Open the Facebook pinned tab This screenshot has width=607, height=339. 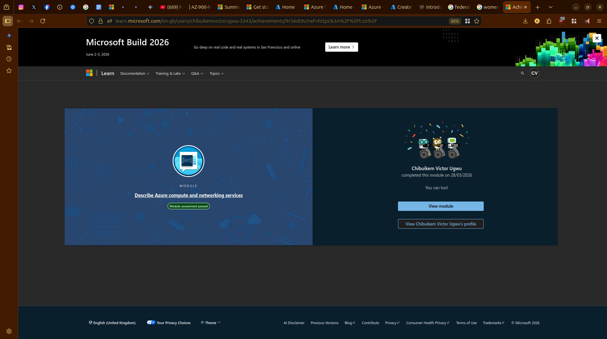[x=47, y=7]
